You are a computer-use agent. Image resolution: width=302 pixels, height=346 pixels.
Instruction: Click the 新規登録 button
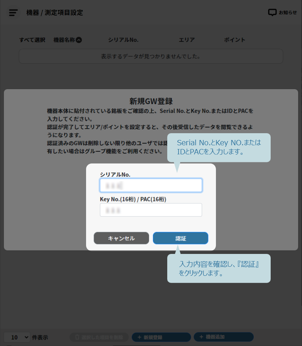pyautogui.click(x=161, y=337)
